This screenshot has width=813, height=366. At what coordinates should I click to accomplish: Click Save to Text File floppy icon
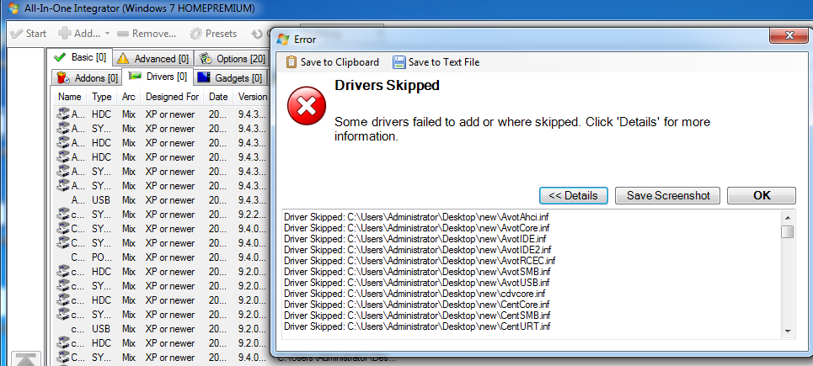(398, 61)
